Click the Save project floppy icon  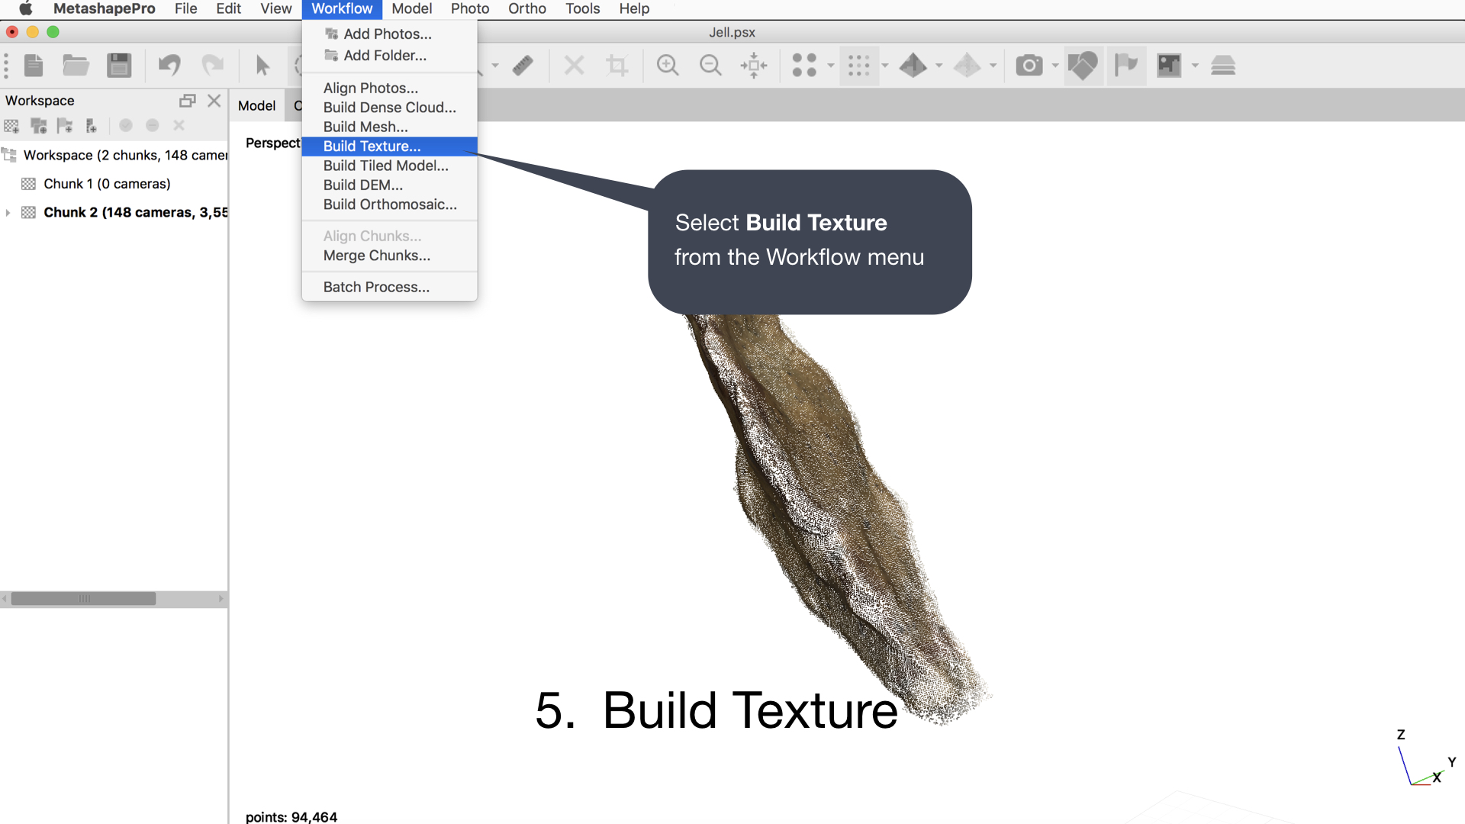[119, 66]
